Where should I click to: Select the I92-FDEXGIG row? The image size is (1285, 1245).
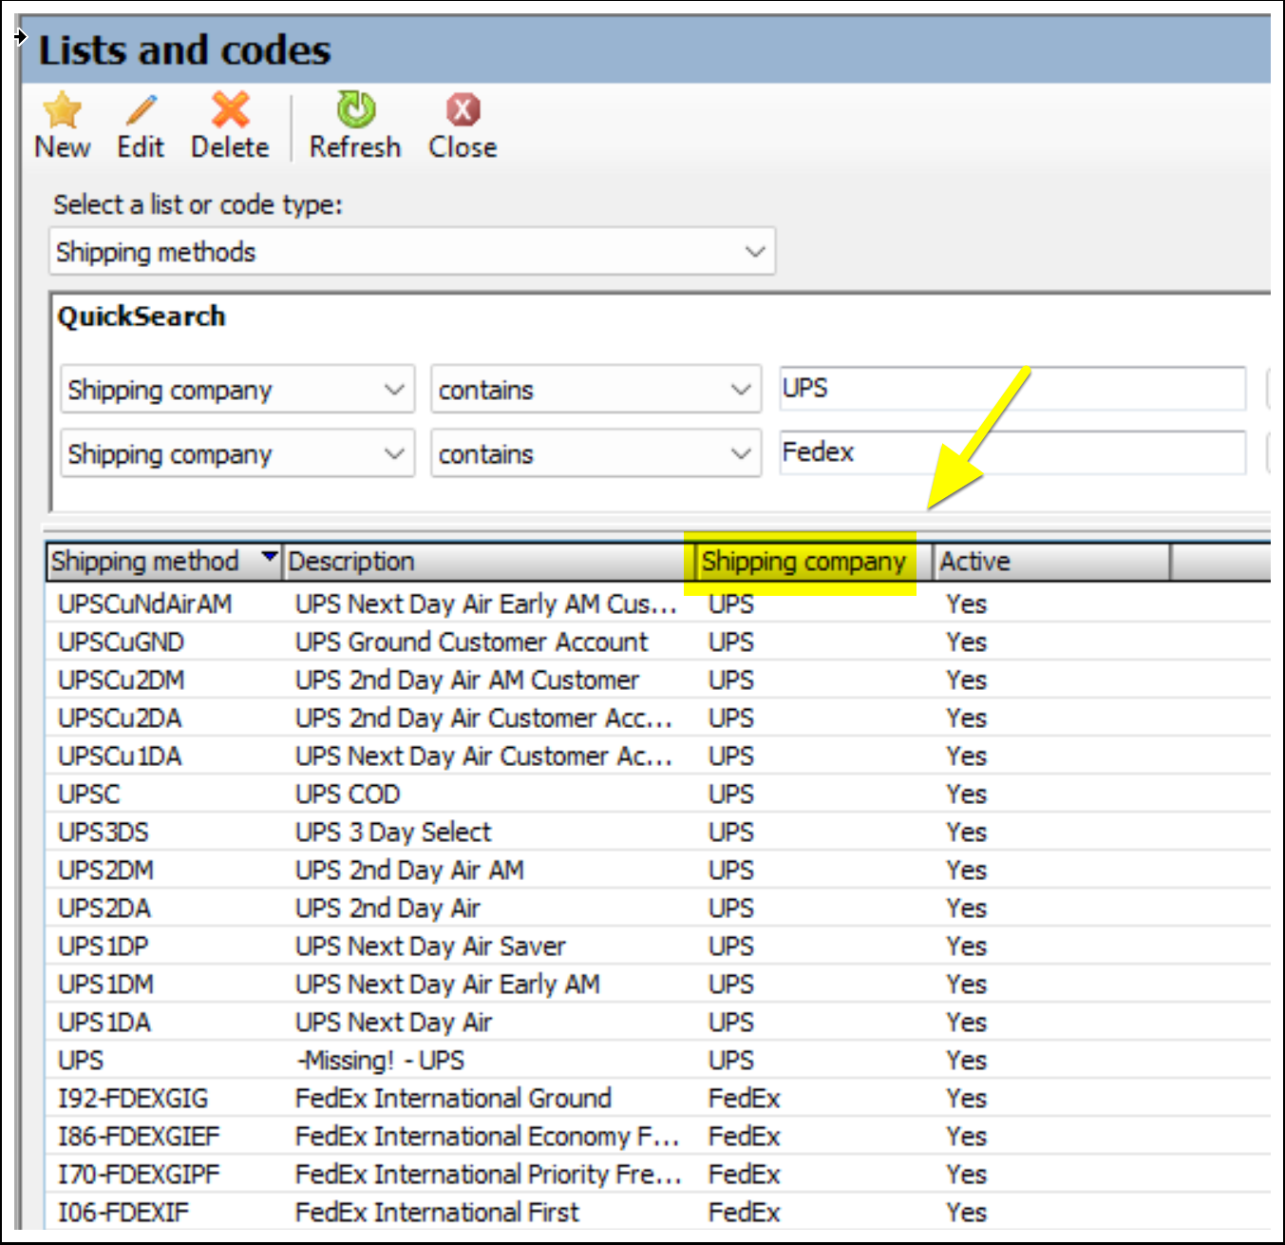coord(657,1098)
